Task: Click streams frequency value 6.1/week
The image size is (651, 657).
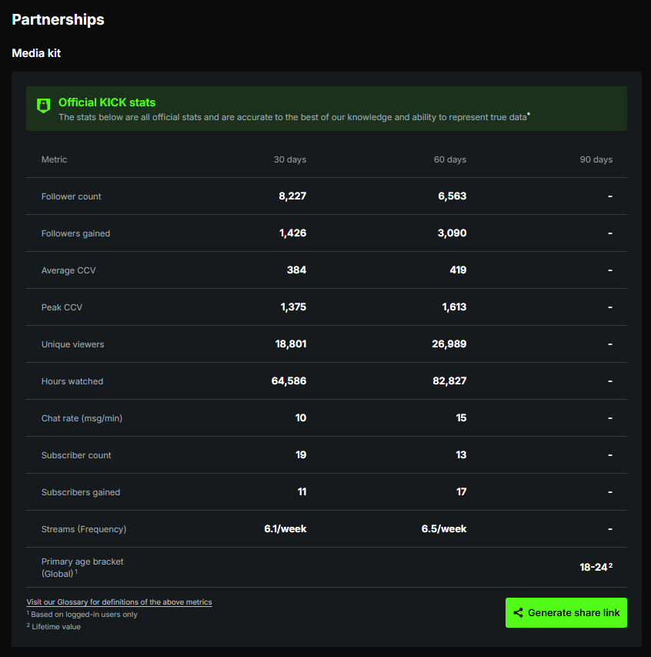Action: click(x=285, y=529)
